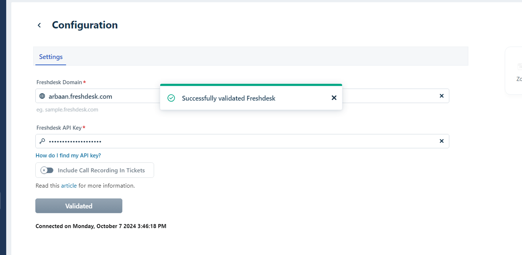Viewport: 522px width, 255px height.
Task: Go back using the arrow beside Configuration
Action: pyautogui.click(x=39, y=25)
